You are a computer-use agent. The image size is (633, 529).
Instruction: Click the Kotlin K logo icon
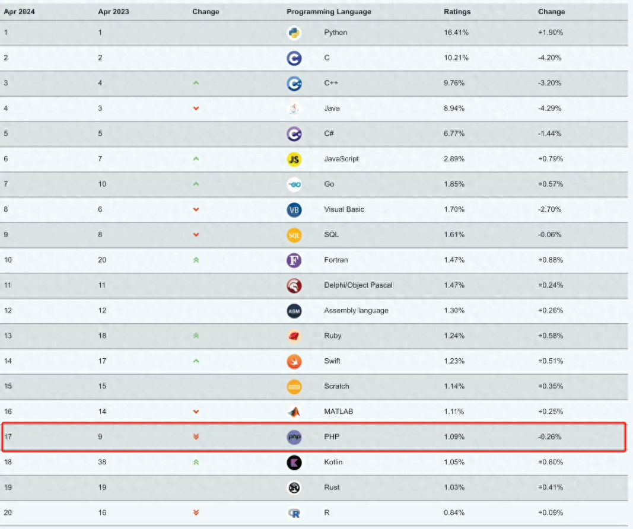tap(294, 462)
